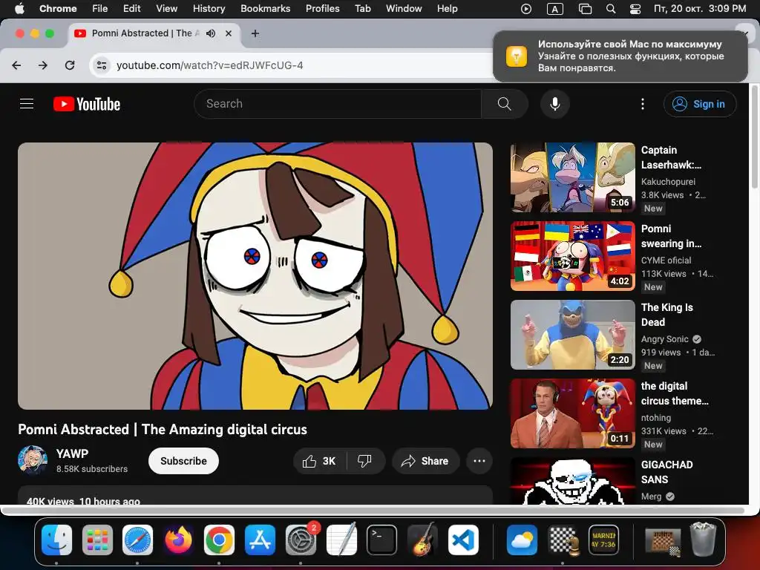Open the Profiles menu
The height and width of the screenshot is (570, 760).
pyautogui.click(x=322, y=8)
